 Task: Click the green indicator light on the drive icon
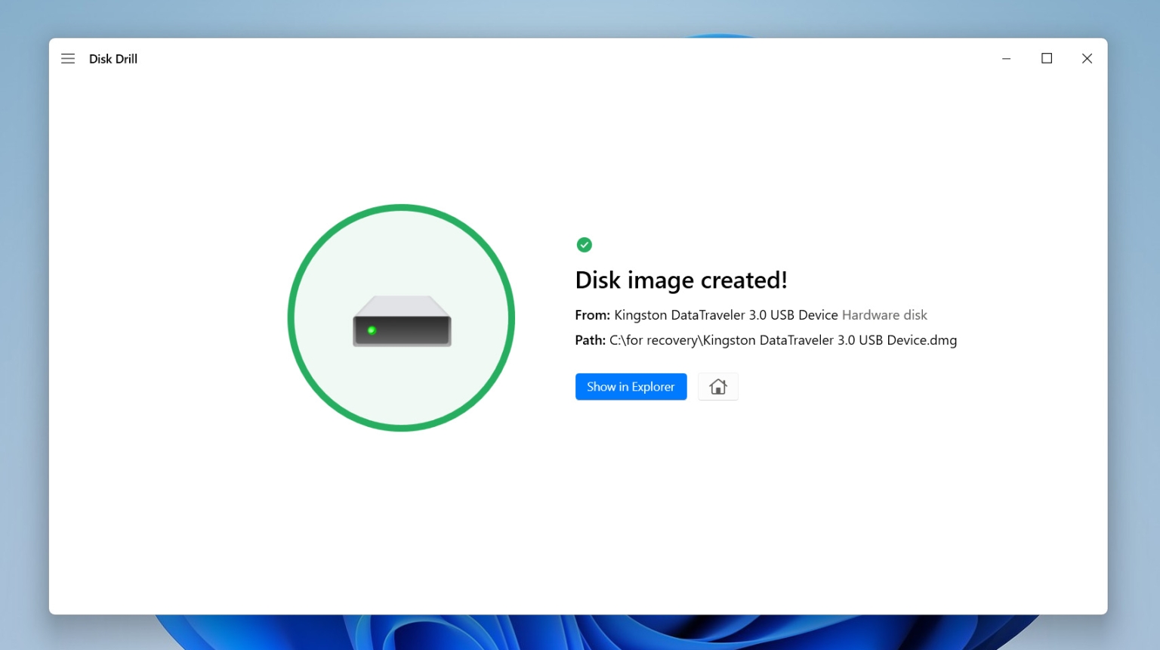point(372,330)
